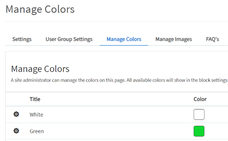The width and height of the screenshot is (228, 141).
Task: Click the empty middle of the Green row
Action: click(116, 131)
